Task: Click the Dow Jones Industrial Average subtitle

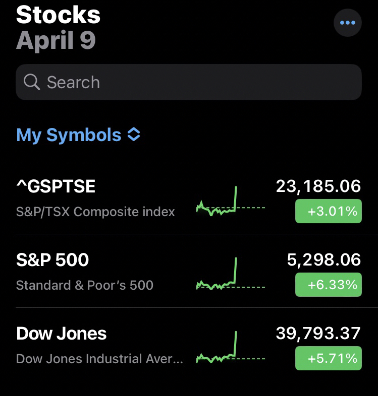Action: [99, 359]
